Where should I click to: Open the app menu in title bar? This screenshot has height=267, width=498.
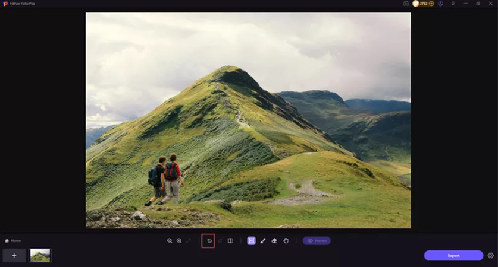[453, 4]
